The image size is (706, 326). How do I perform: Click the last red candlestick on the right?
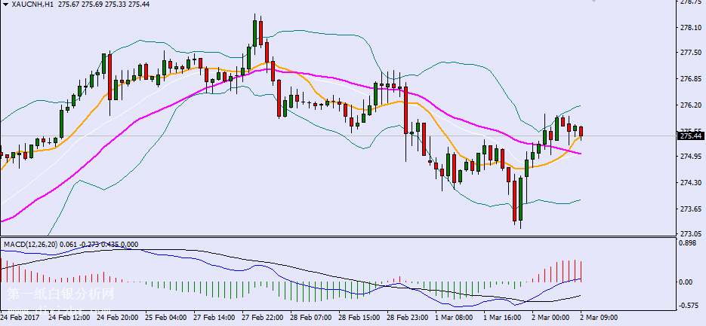click(x=581, y=132)
